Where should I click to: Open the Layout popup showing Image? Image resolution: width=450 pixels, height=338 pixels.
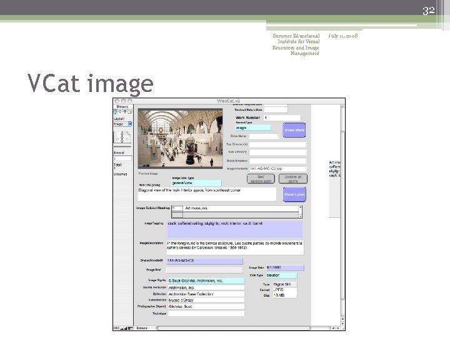122,124
